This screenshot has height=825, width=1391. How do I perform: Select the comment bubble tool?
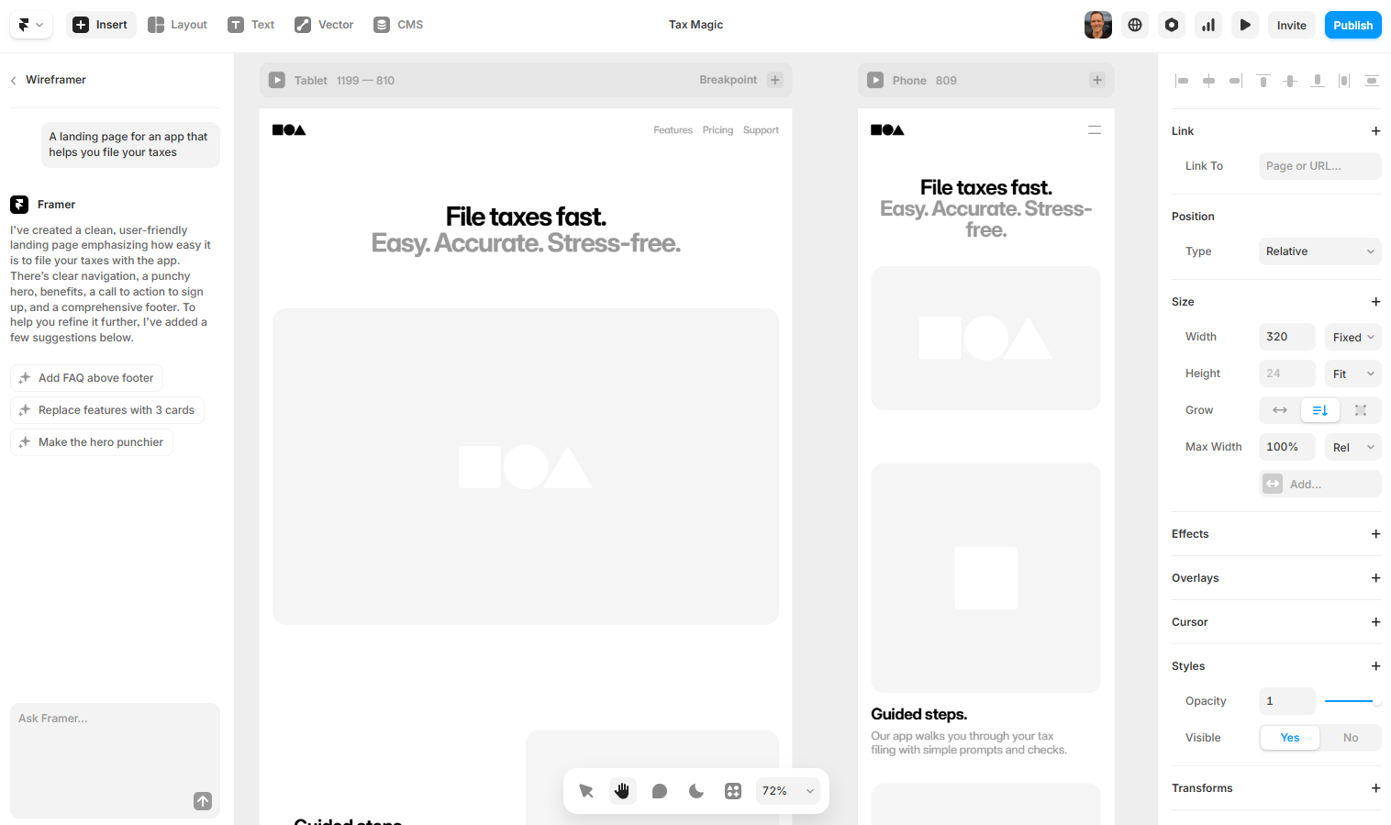[660, 791]
